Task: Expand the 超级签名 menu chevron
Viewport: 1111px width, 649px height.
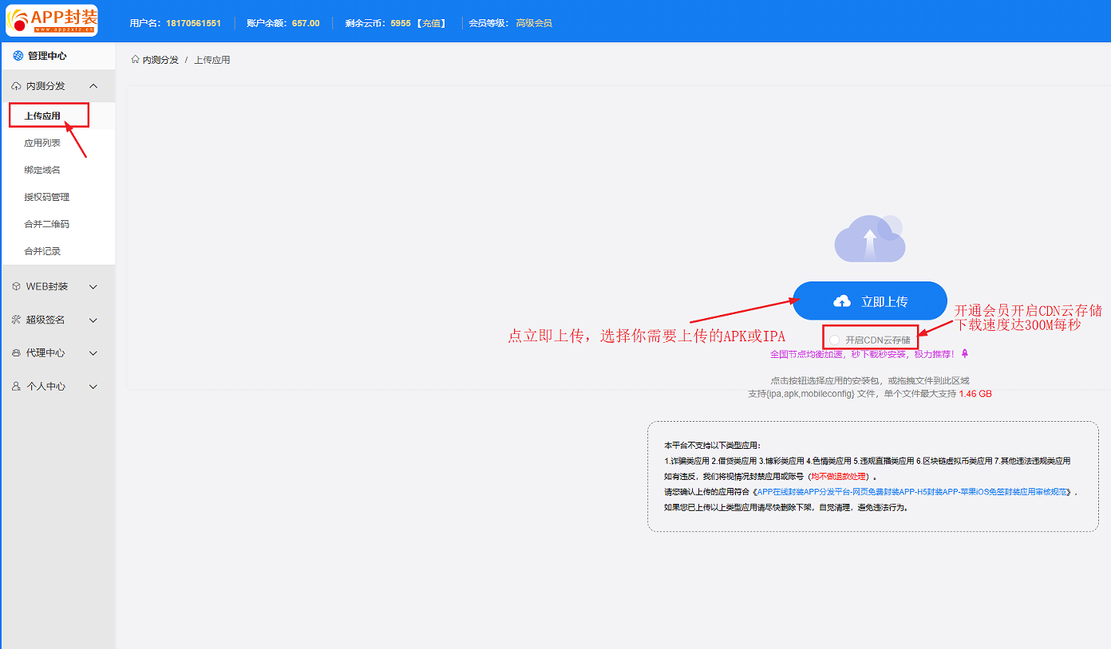Action: (x=93, y=320)
